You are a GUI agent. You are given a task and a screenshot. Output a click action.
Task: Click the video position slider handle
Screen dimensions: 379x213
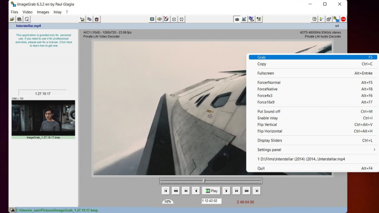pyautogui.click(x=204, y=181)
